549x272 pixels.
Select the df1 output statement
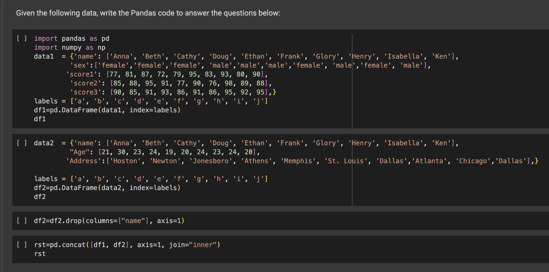(40, 119)
